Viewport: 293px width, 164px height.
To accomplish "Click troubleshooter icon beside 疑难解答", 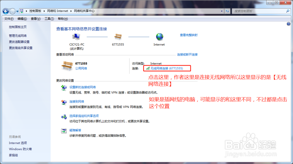I will (64, 131).
